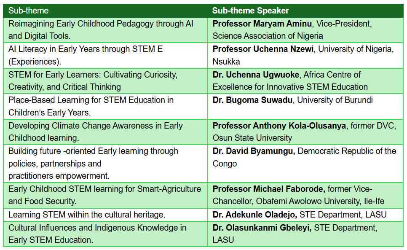The width and height of the screenshot is (407, 250).
Task: Click on Dr. Adekunle Oladejo's name
Action: tap(255, 215)
